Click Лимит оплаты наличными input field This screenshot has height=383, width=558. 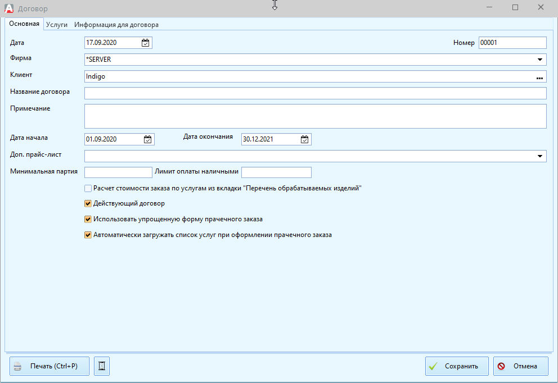[276, 172]
